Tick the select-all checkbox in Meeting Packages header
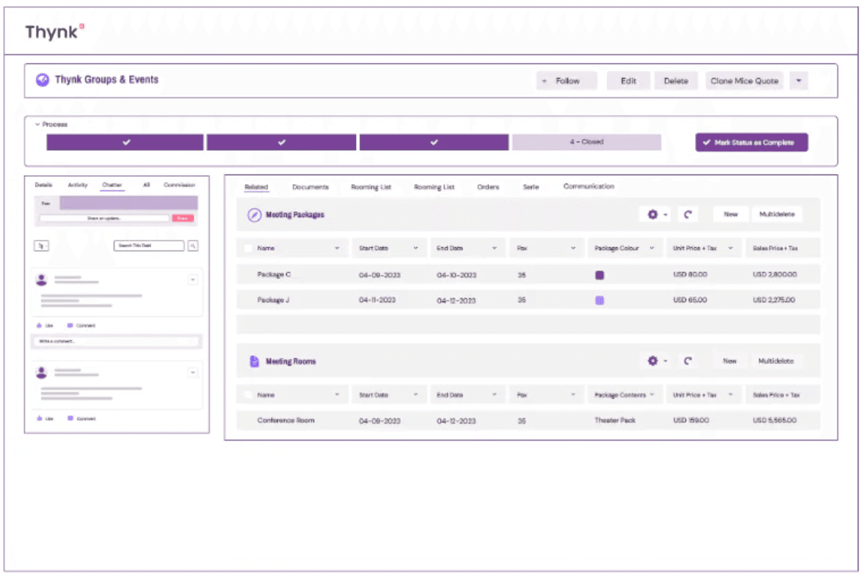 click(248, 248)
